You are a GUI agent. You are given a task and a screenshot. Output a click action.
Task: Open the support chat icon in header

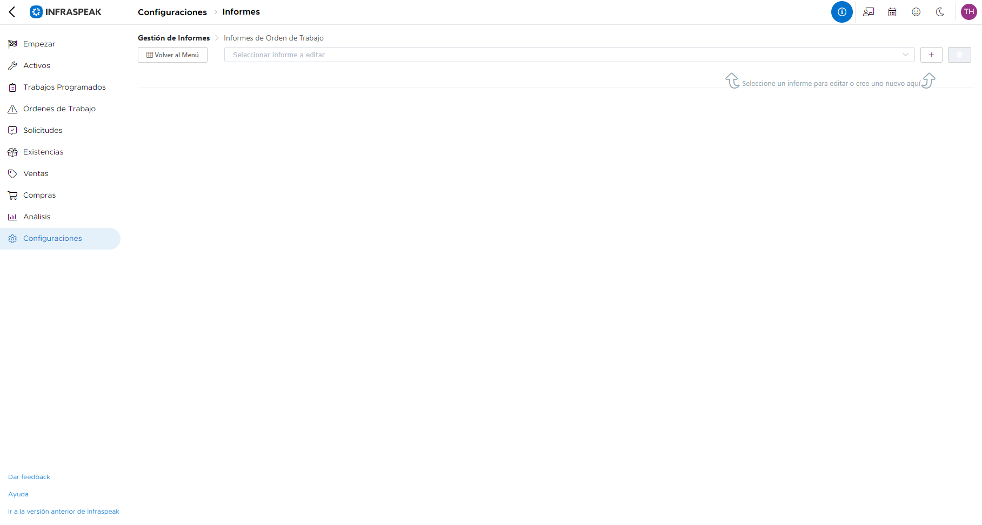(869, 12)
